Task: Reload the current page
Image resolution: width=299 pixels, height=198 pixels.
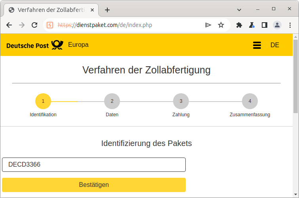Action: pos(34,25)
